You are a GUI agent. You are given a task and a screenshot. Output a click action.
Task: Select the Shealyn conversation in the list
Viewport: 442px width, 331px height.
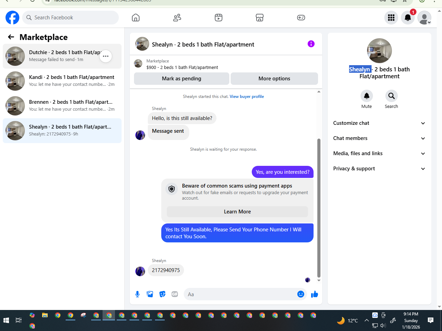click(62, 131)
